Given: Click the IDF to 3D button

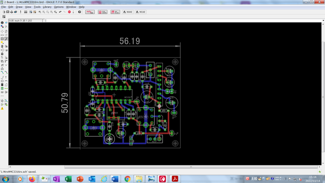Looking at the screenshot, I should (116, 12).
